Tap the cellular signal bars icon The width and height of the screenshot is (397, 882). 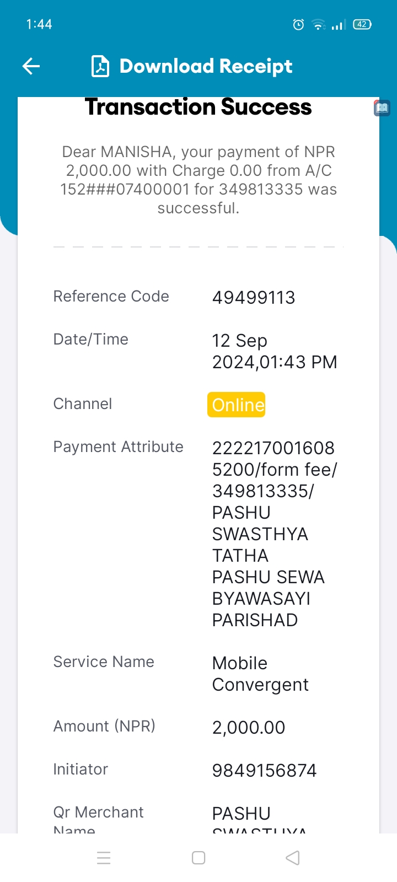coord(338,25)
